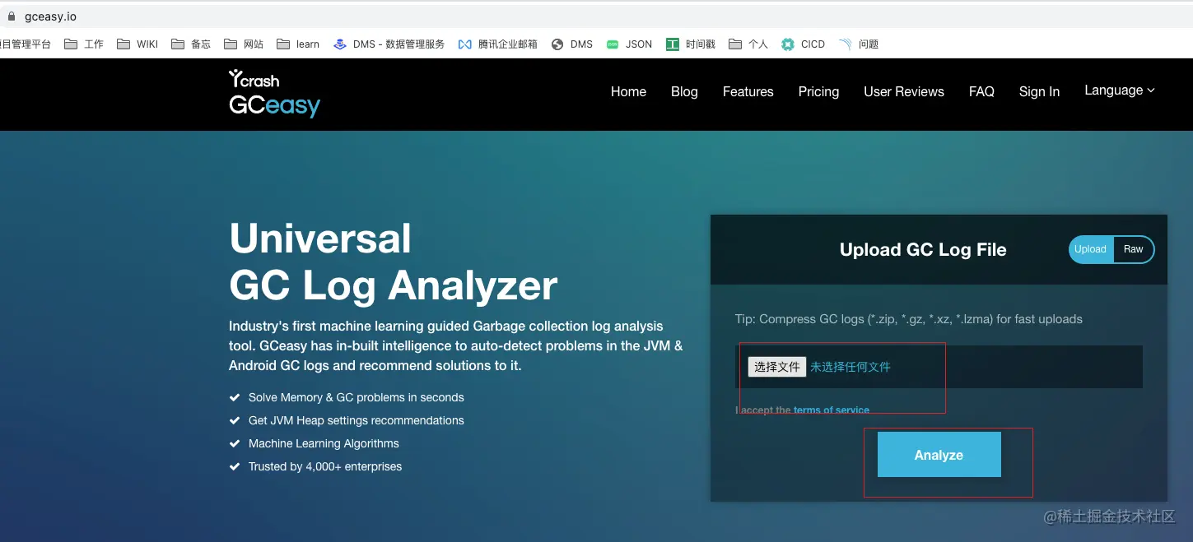Open the JSON bookmark

[x=629, y=44]
